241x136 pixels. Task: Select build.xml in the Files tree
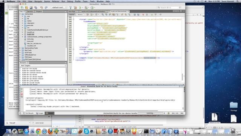tap(31, 34)
